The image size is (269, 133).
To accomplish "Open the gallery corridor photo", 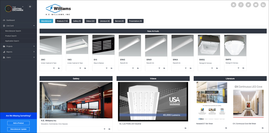I will (x=76, y=100).
